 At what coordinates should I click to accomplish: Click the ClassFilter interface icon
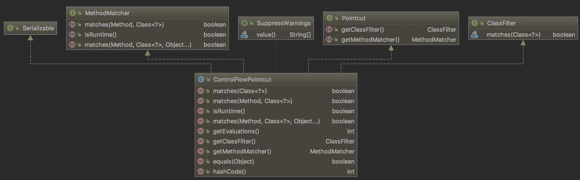(474, 23)
